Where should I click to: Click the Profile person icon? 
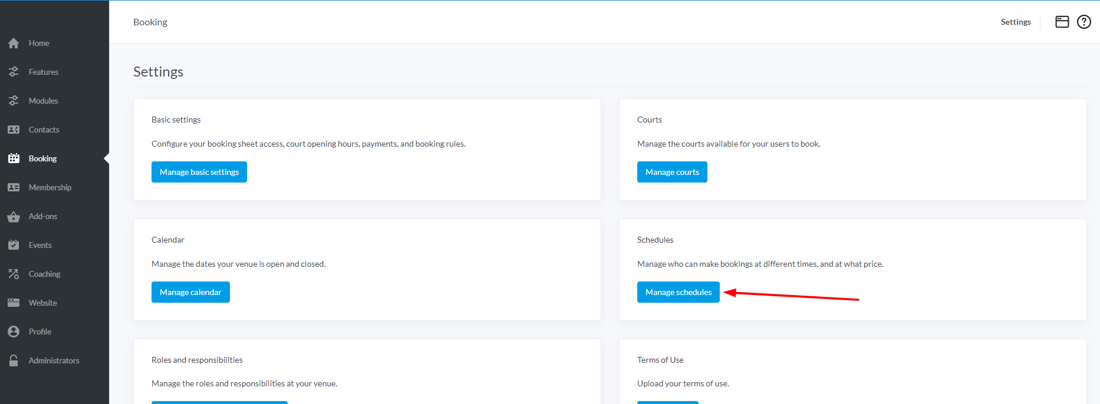tap(14, 332)
